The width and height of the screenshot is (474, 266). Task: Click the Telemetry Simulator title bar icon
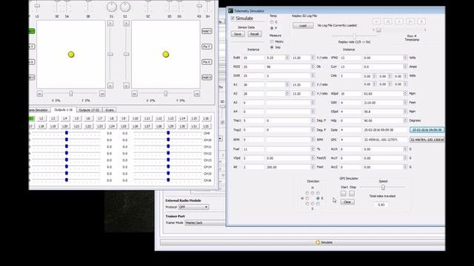[230, 11]
